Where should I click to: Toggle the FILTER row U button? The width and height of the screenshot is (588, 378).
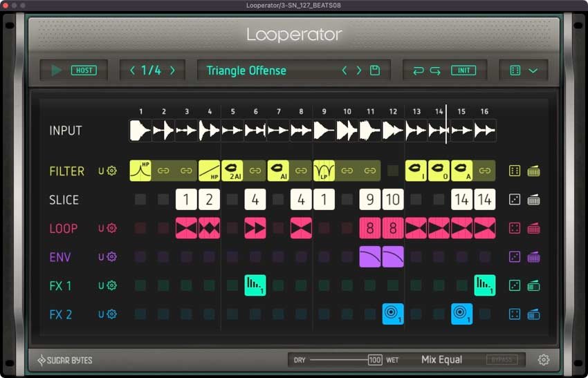coord(101,171)
